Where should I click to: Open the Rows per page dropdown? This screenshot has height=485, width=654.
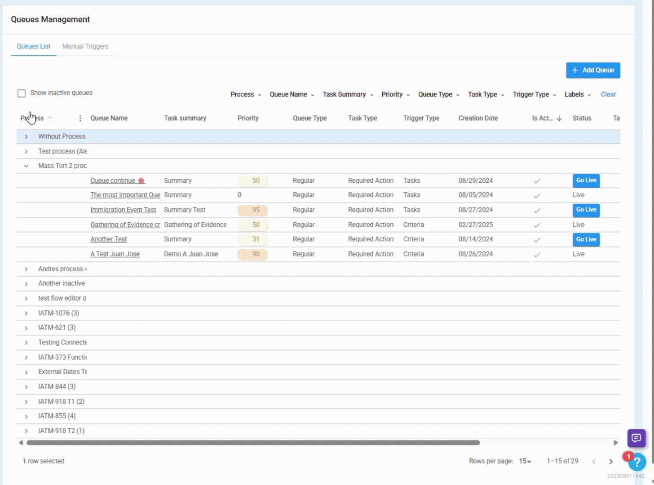point(525,461)
